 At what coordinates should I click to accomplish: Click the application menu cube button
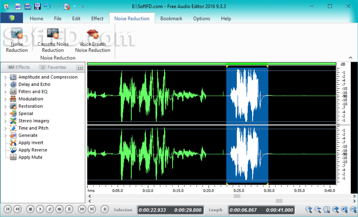[x=12, y=18]
